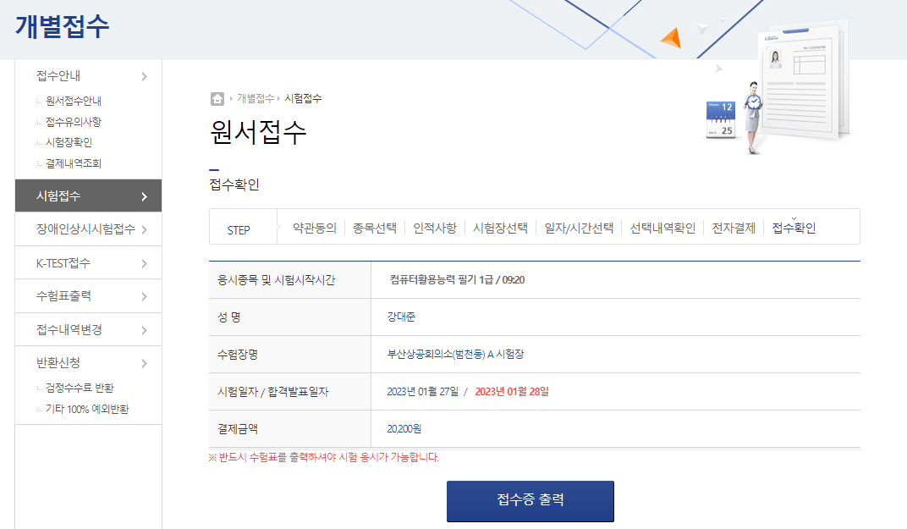907x529 pixels.
Task: Click the 시험접수 sidebar chevron arrow
Action: tap(144, 196)
